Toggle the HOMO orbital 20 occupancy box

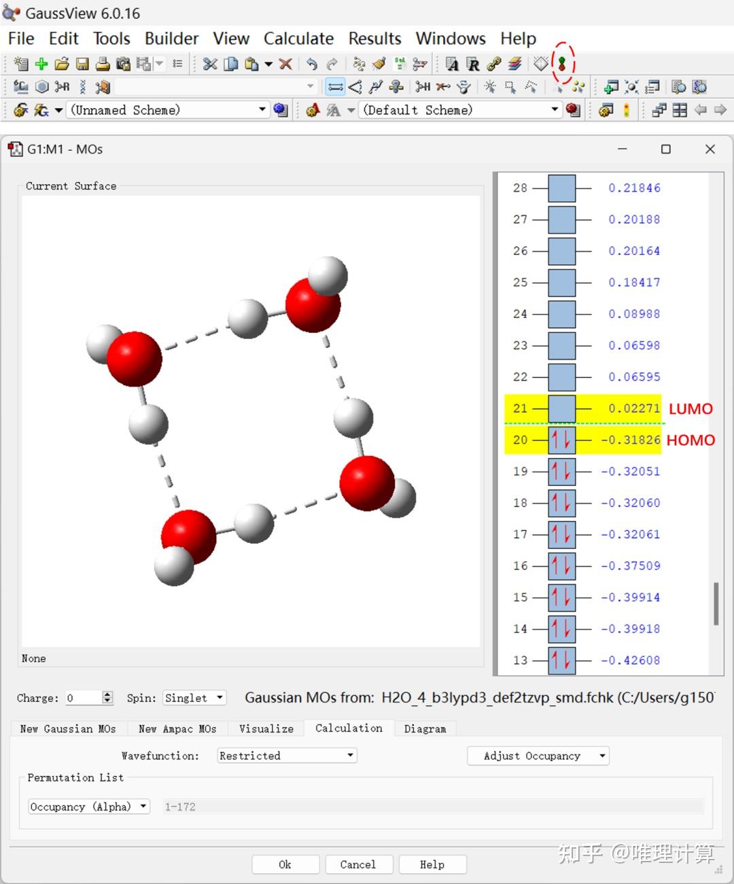(561, 440)
